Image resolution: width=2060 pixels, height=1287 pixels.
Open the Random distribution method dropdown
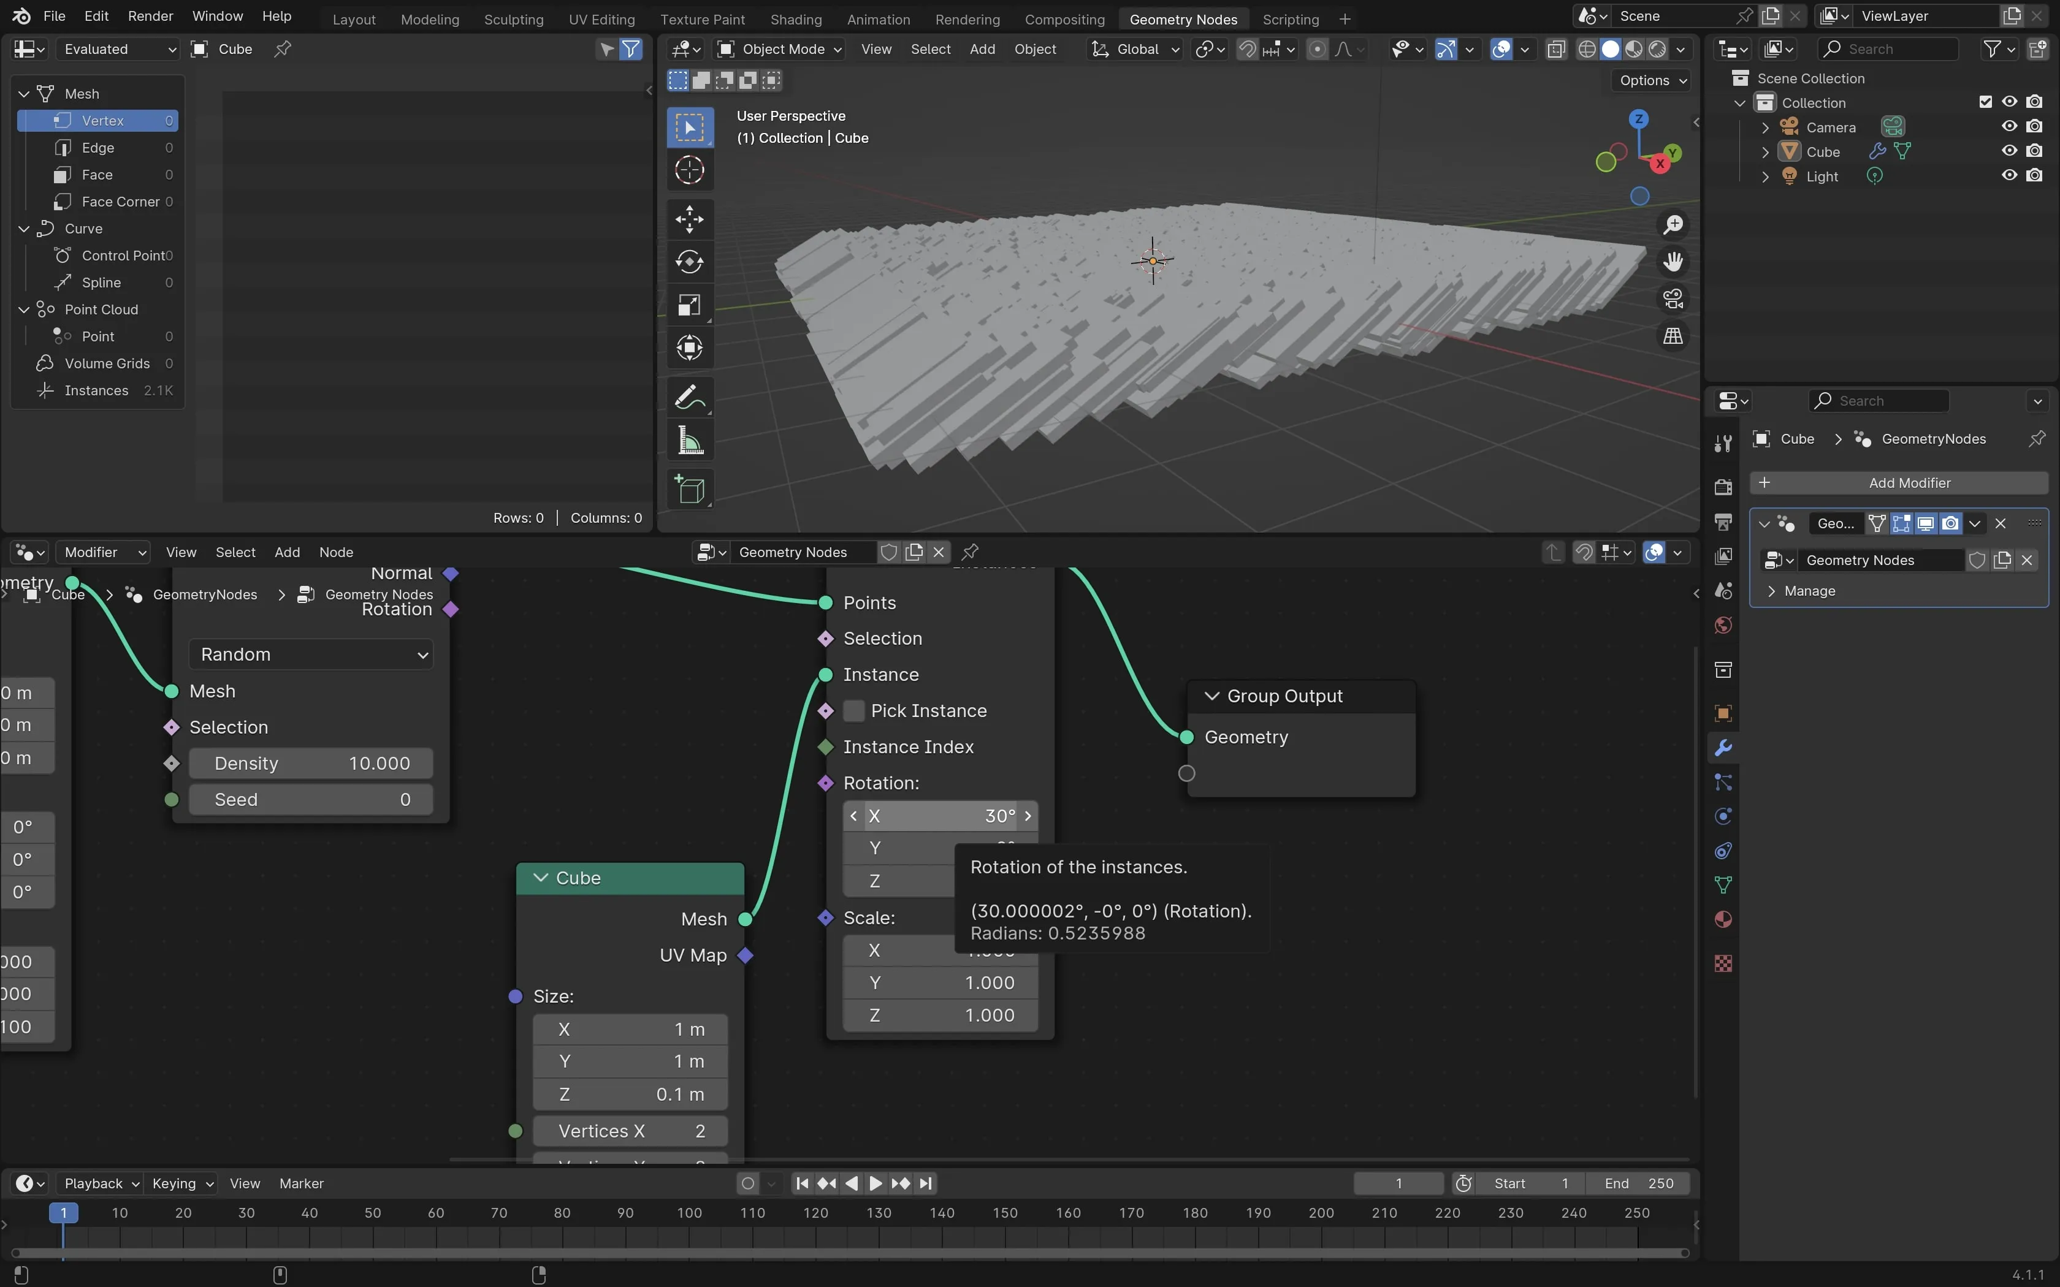click(311, 655)
